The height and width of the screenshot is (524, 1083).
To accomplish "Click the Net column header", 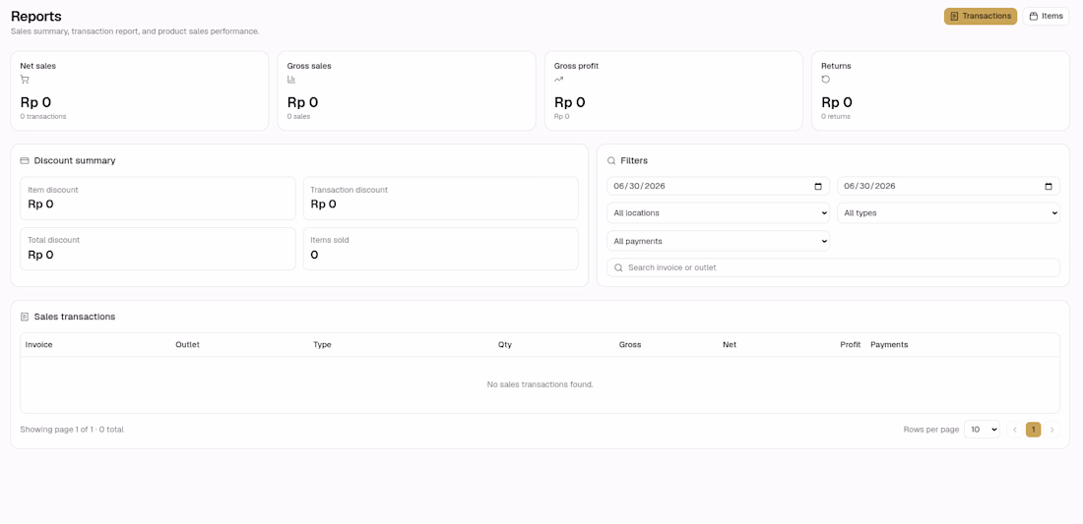I will [730, 345].
